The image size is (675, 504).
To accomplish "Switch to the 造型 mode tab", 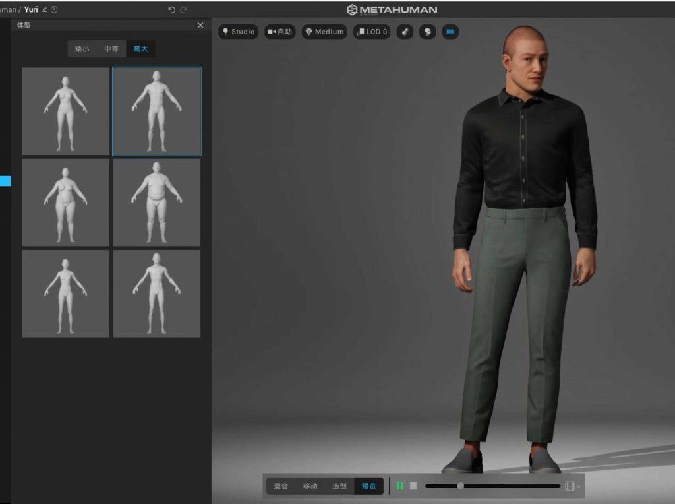I will pyautogui.click(x=339, y=486).
